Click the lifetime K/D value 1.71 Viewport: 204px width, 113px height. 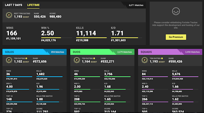(117, 33)
